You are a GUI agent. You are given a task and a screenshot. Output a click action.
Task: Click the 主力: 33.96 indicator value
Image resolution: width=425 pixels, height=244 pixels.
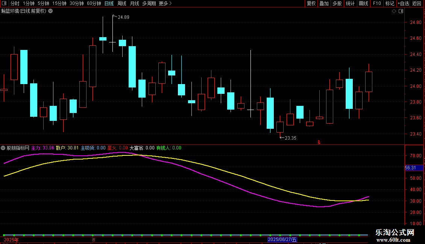click(x=42, y=148)
